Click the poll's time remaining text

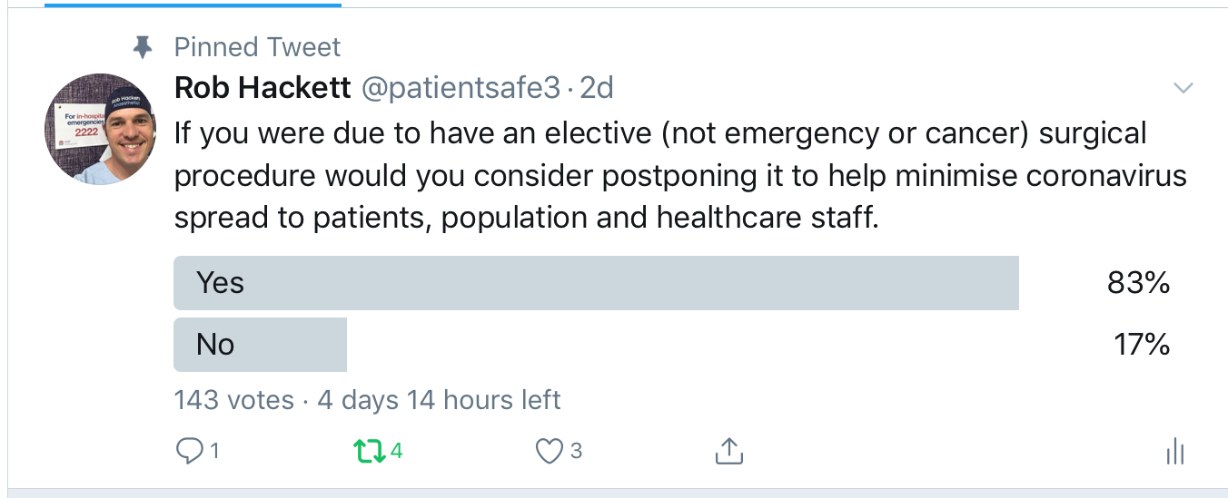point(439,400)
